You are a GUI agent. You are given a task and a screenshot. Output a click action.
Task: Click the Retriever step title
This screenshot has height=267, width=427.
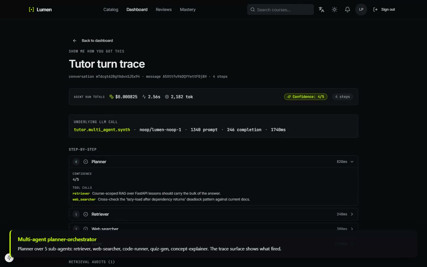(100, 214)
